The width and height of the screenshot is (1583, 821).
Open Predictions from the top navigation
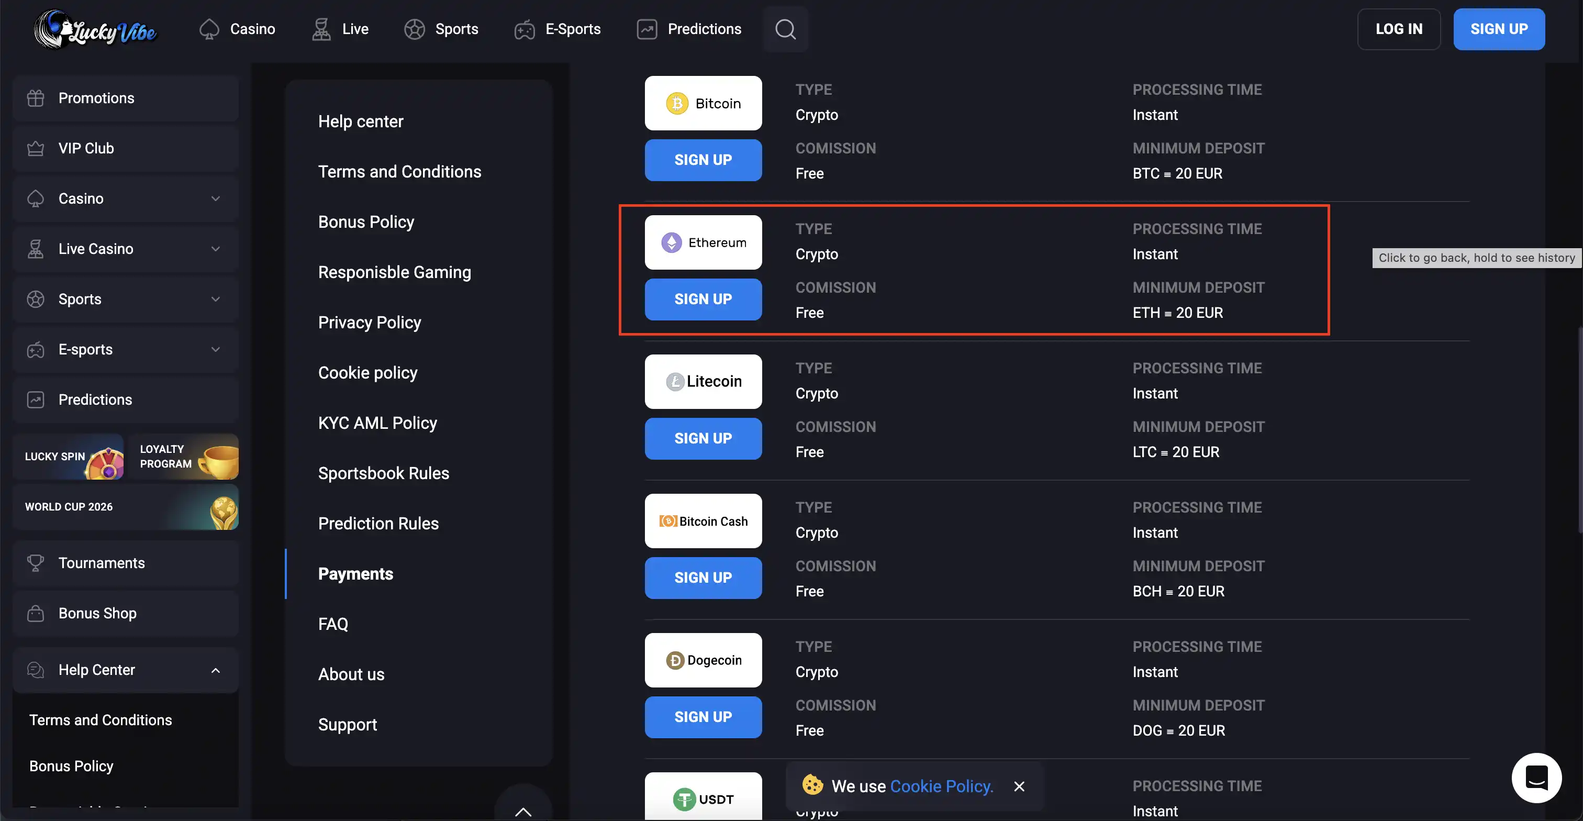pos(689,29)
